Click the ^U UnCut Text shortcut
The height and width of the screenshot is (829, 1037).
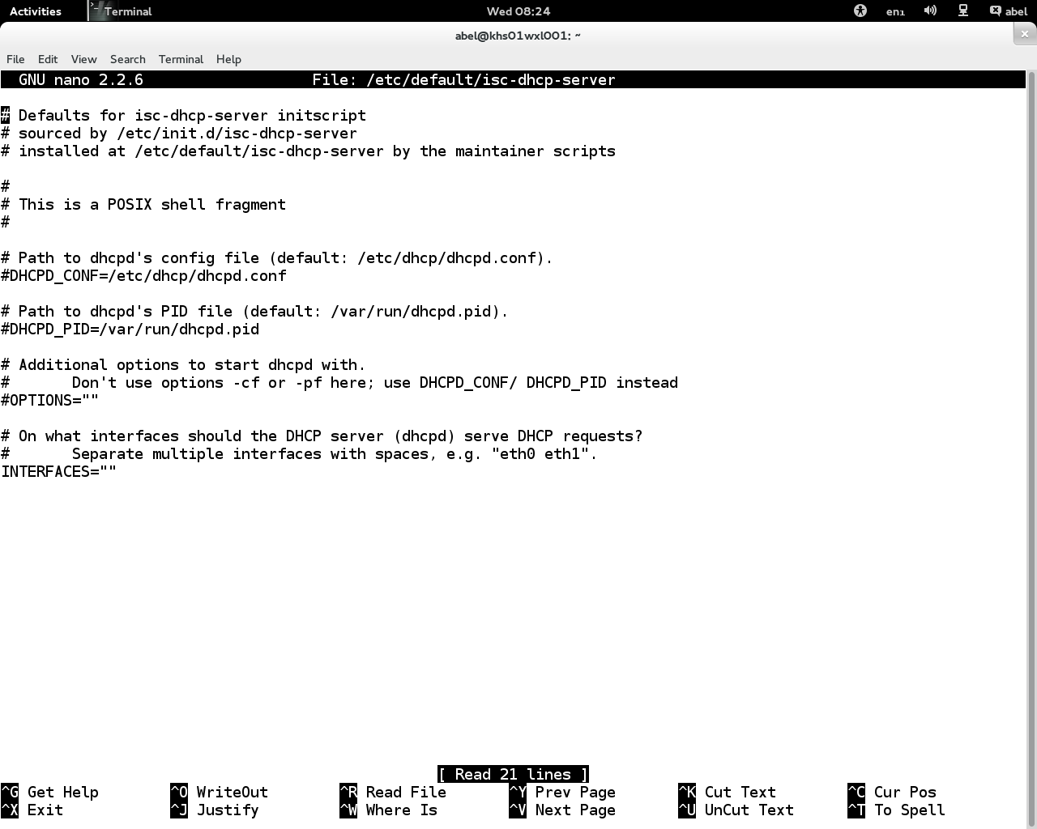click(736, 810)
